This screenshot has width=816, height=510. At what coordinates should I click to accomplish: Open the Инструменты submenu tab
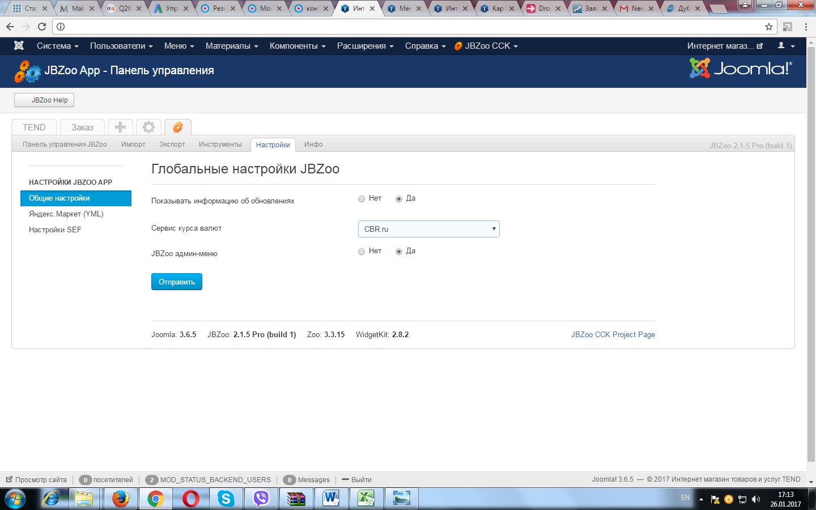(x=220, y=144)
